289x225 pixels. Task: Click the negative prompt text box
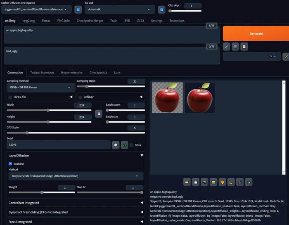click(112, 56)
